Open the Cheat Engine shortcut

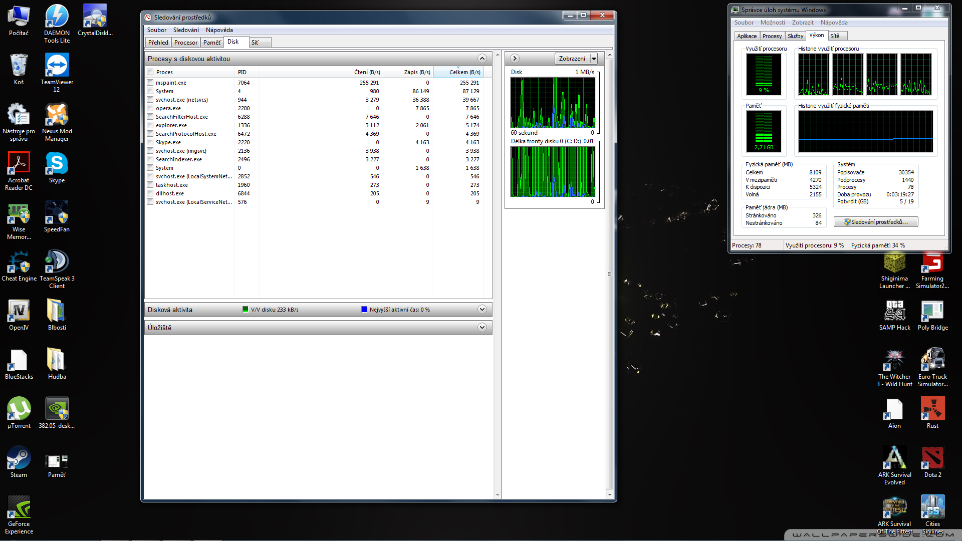[19, 262]
